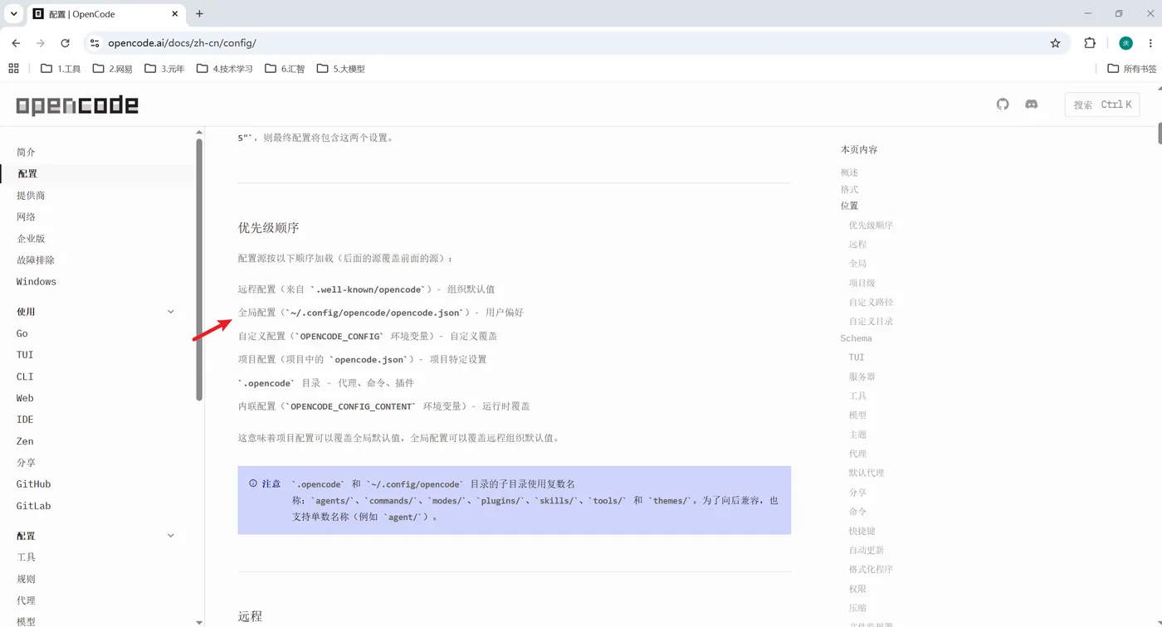The height and width of the screenshot is (627, 1162).
Task: Jump to 权限 in page contents
Action: (857, 589)
